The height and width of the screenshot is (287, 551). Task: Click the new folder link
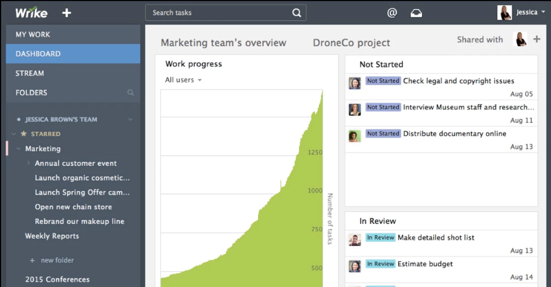57,260
